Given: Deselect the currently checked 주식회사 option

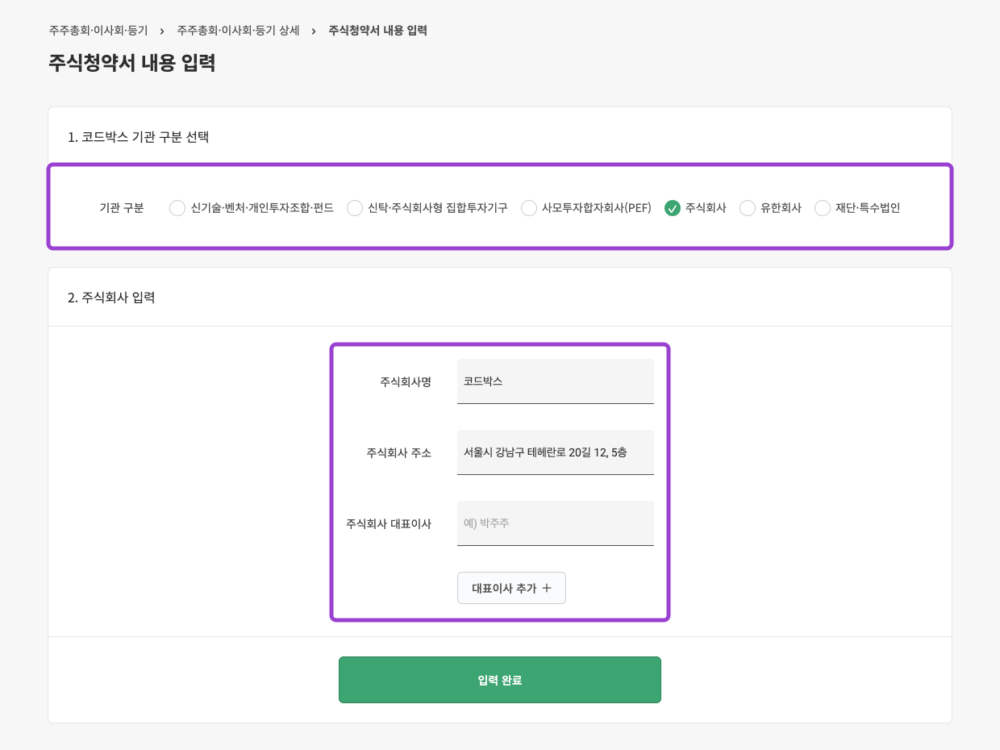Looking at the screenshot, I should 673,208.
